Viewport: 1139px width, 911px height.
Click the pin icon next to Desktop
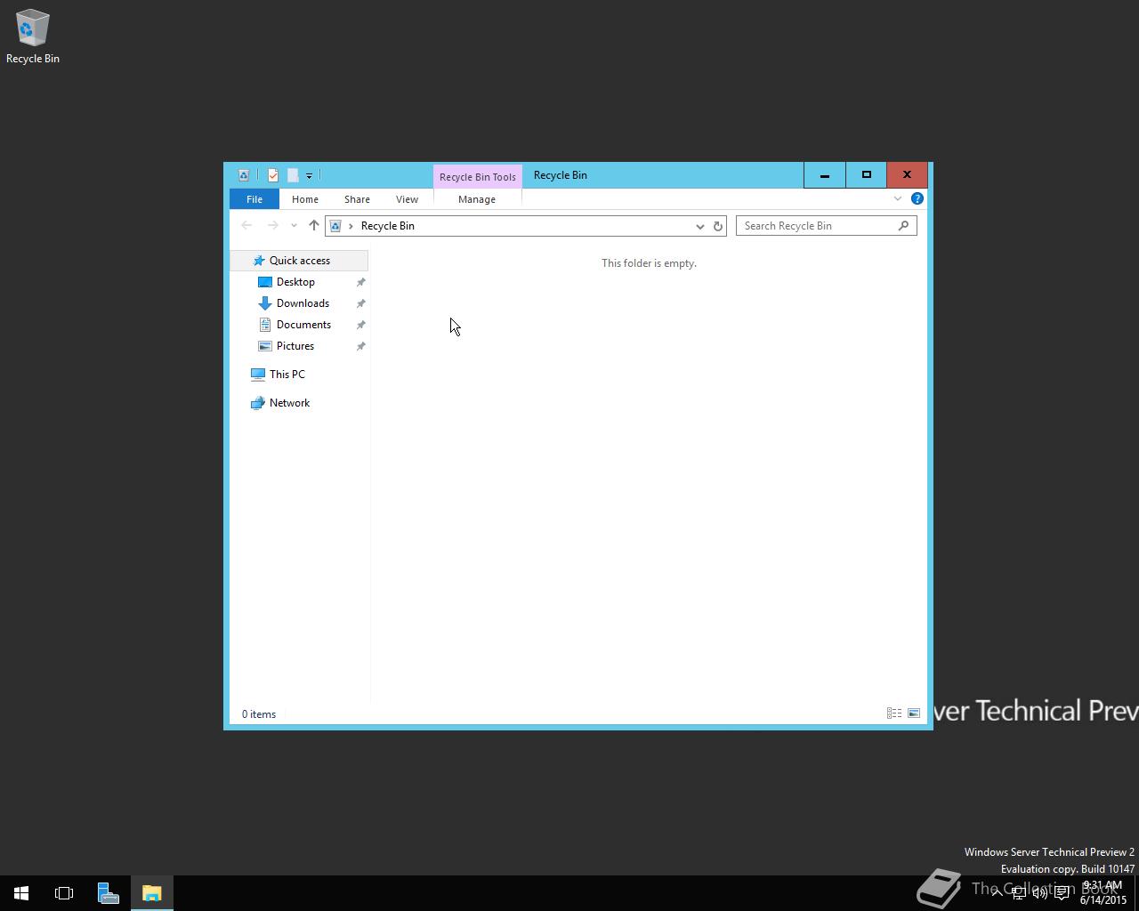click(360, 282)
